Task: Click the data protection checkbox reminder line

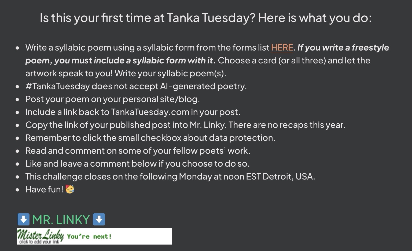Action: click(x=150, y=138)
